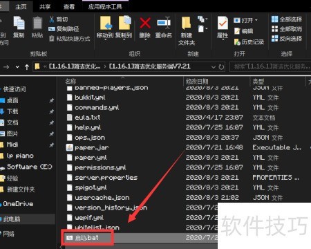Switch to the Home (主页) tab
Viewport: 311px width, 249px height.
(21, 7)
